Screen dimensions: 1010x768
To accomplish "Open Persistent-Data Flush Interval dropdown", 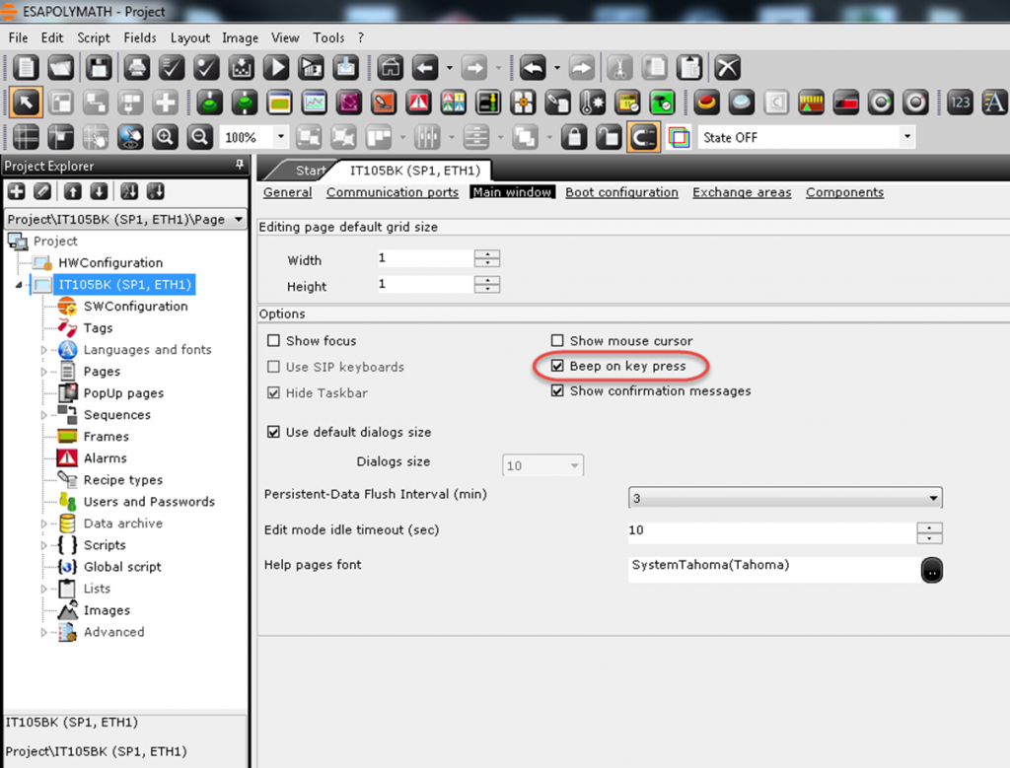I will 933,498.
